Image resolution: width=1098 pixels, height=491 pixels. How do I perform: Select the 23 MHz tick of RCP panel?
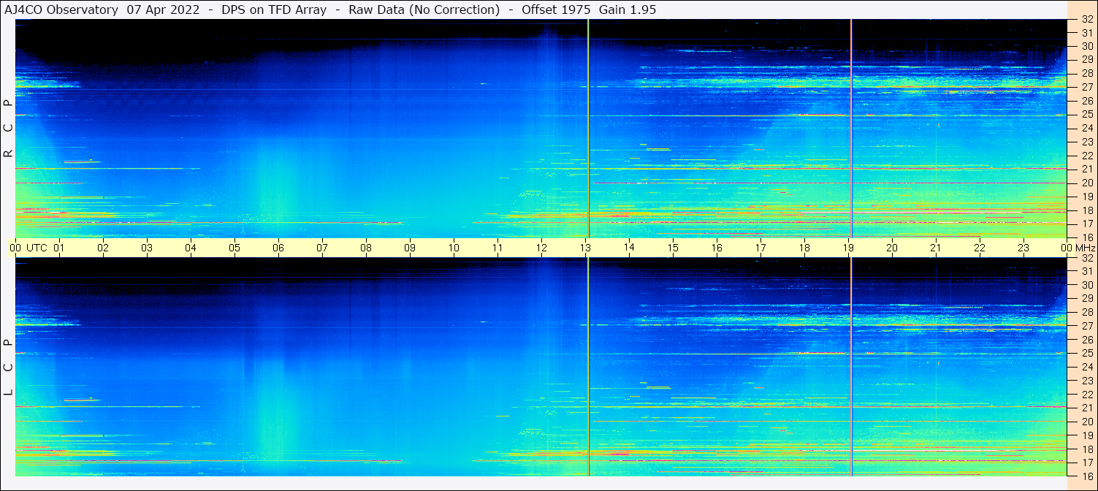point(1087,142)
